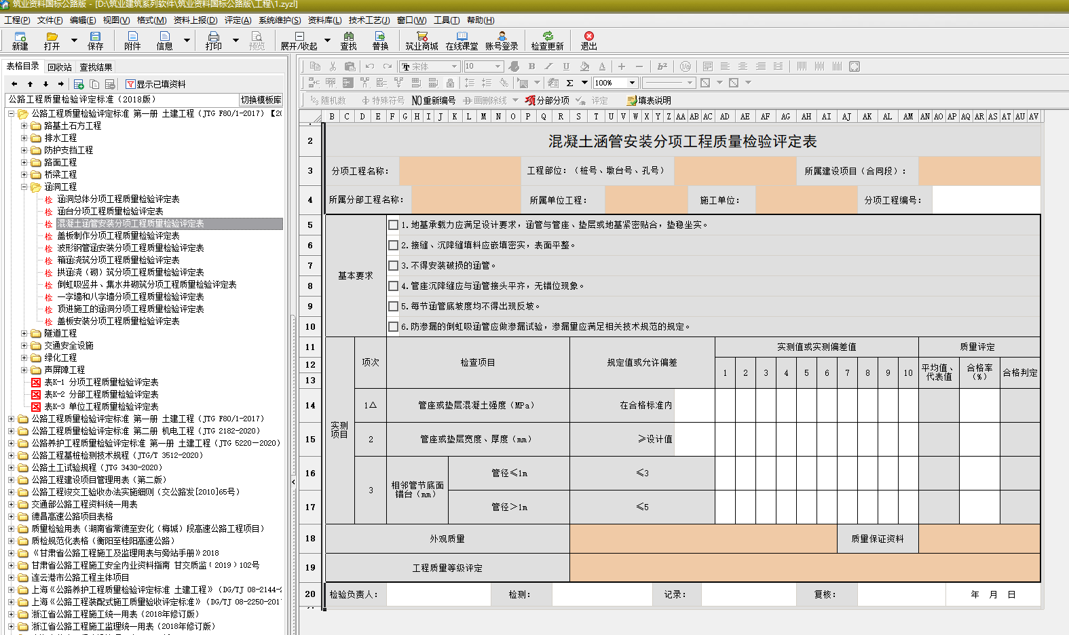This screenshot has height=635, width=1069.
Task: Open the line style dropdown
Action: (690, 83)
